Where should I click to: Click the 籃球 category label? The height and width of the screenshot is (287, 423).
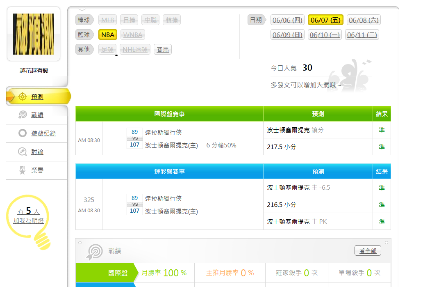coord(84,34)
